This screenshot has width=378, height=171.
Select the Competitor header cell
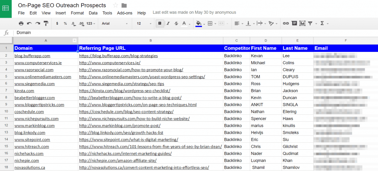click(x=237, y=48)
